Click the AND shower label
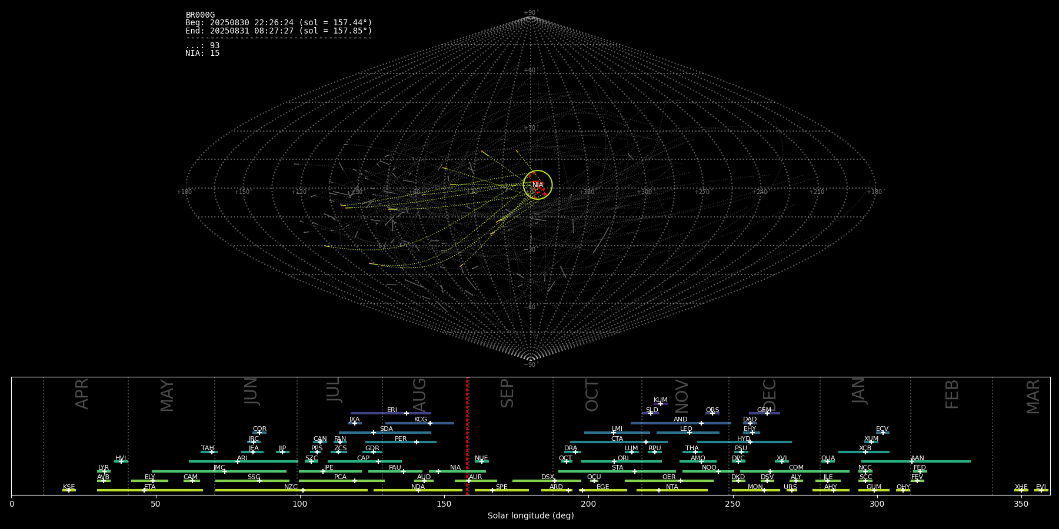Image resolution: width=1059 pixels, height=529 pixels. coord(681,420)
